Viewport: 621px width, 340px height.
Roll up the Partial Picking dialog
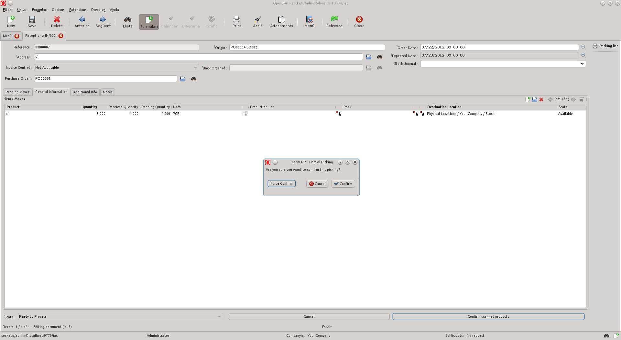[347, 162]
